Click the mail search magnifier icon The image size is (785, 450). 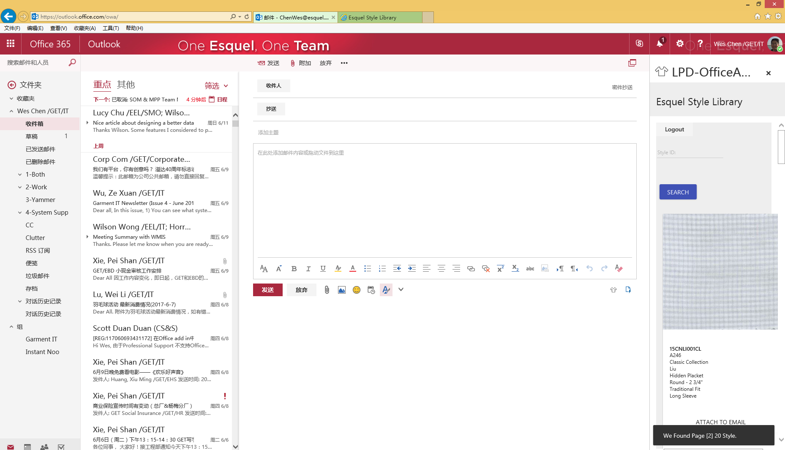72,63
